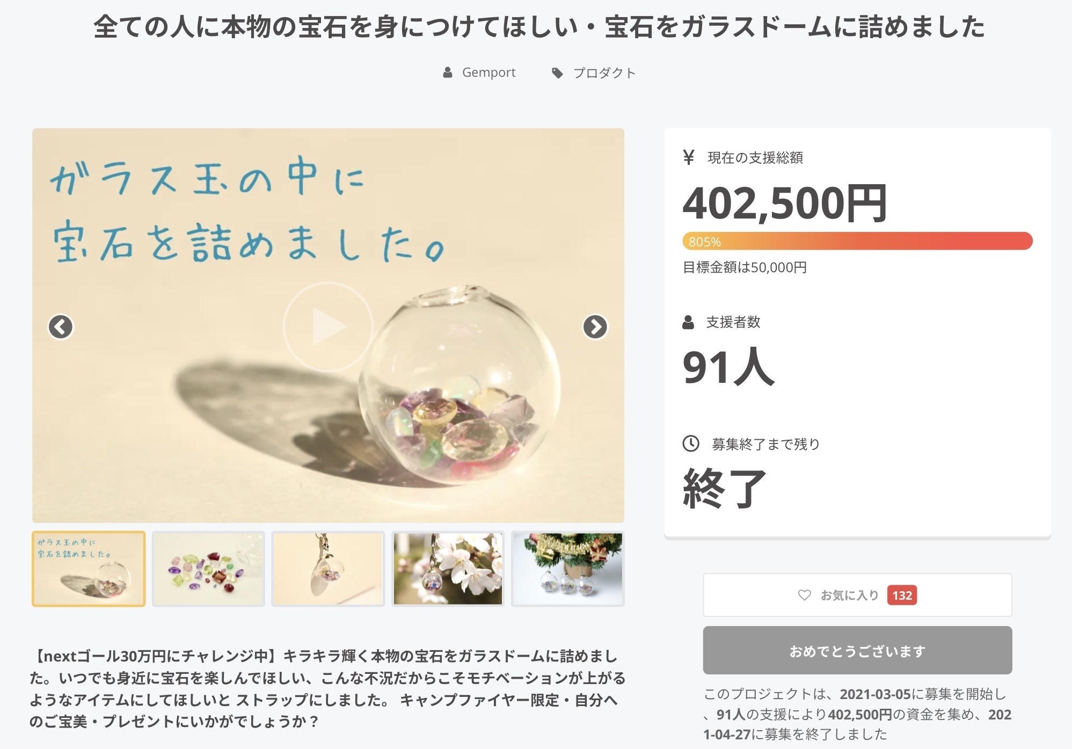The height and width of the screenshot is (749, 1072).
Task: Click the 132 favorites count badge
Action: pyautogui.click(x=902, y=595)
